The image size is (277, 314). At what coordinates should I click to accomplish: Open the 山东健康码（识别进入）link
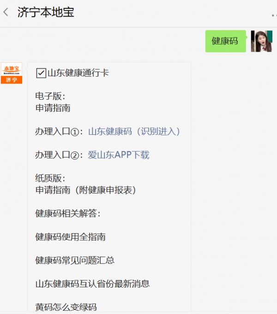tap(134, 132)
